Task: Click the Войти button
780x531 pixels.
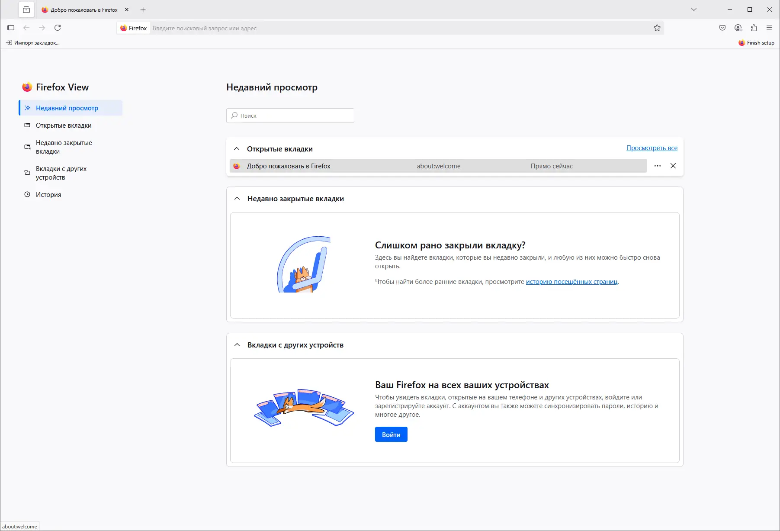Action: pos(391,434)
